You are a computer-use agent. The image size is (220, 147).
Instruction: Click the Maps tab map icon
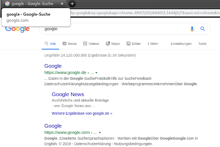tap(108, 43)
